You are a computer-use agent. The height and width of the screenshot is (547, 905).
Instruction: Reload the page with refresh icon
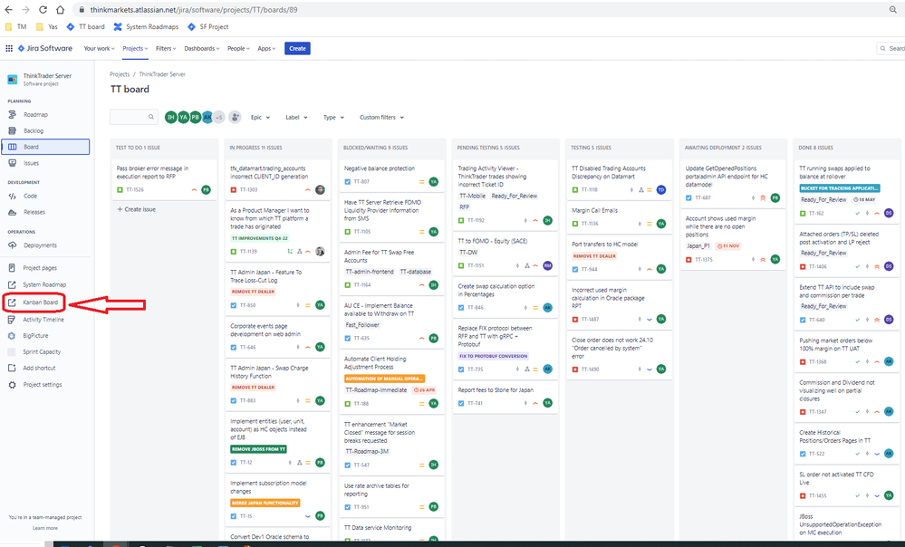[x=43, y=10]
